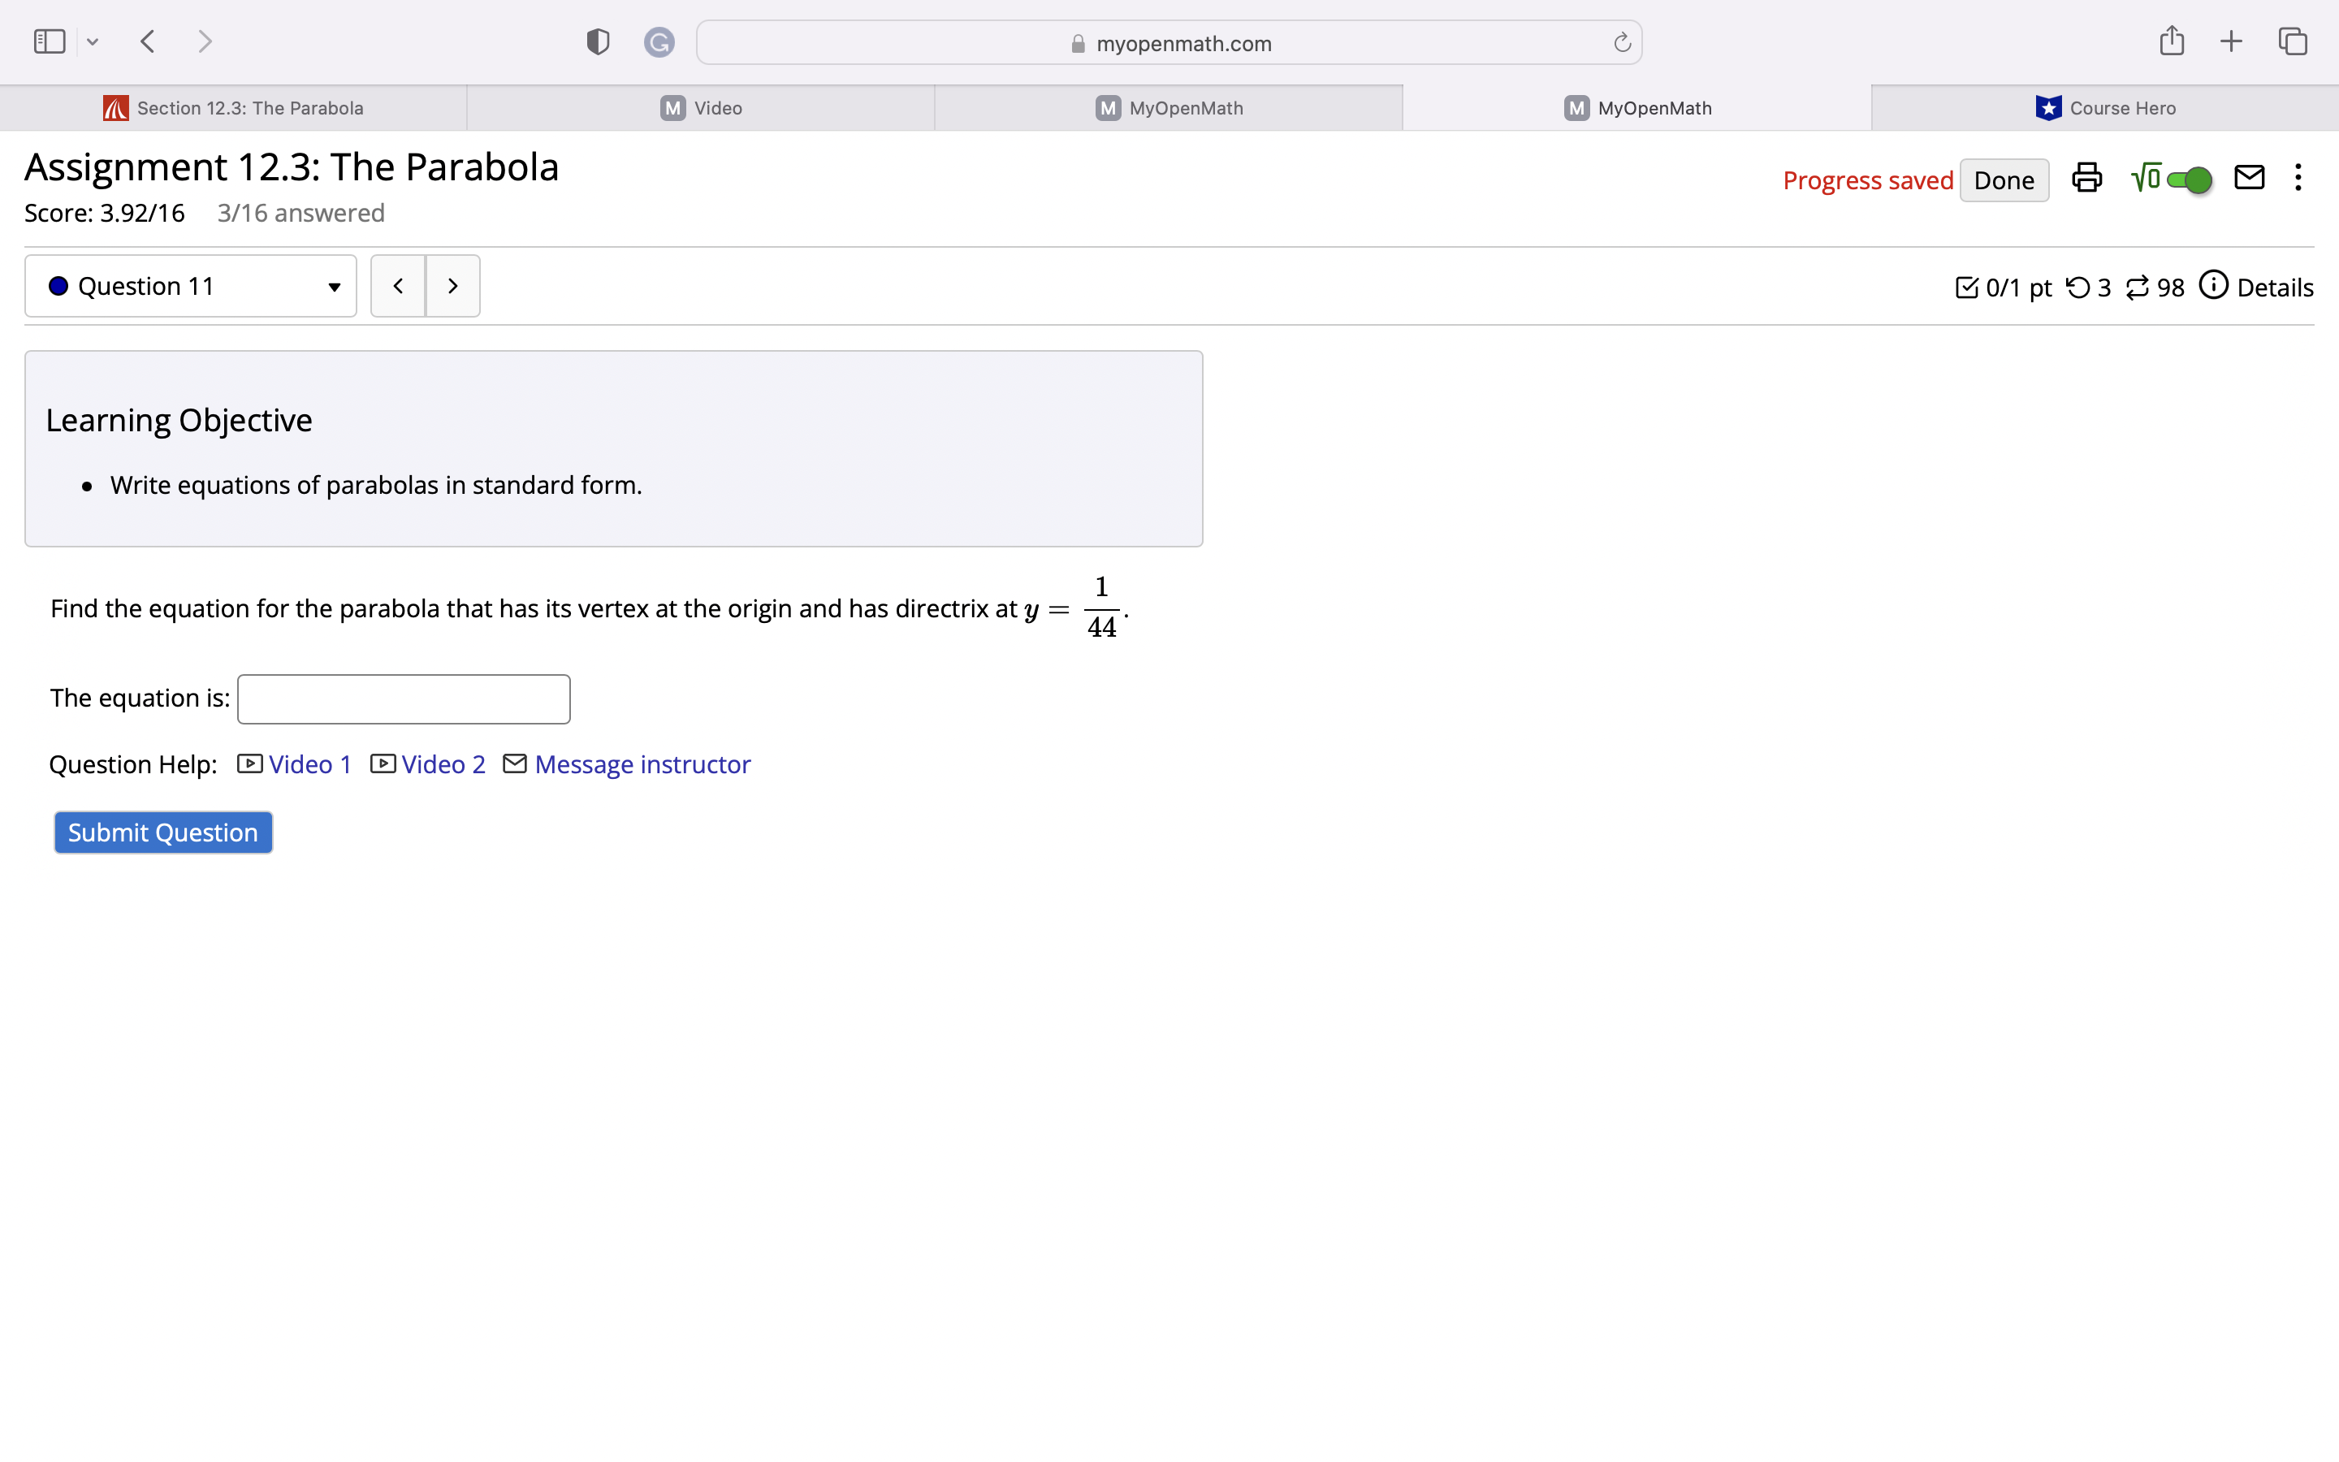This screenshot has height=1462, width=2339.
Task: Open the three-dot more options menu
Action: pos(2298,178)
